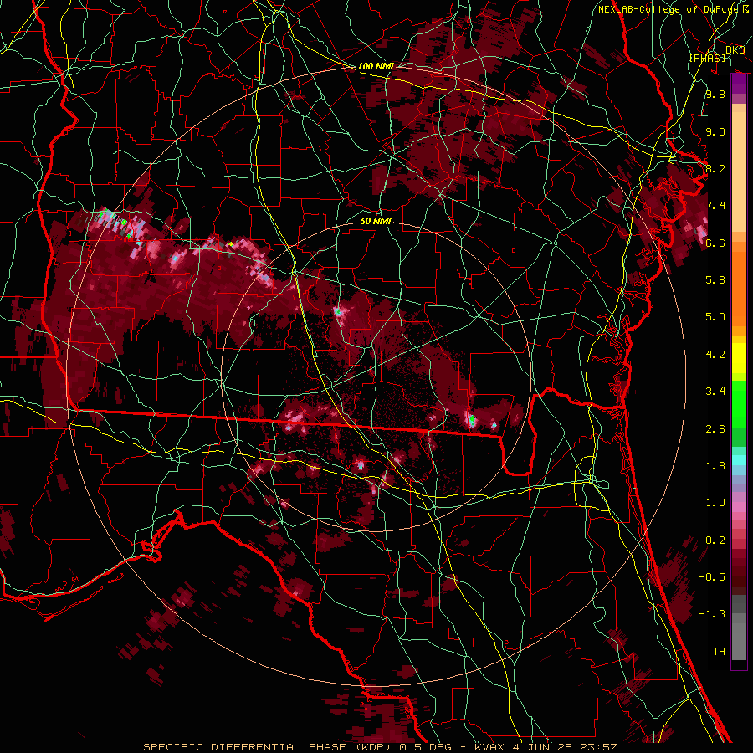
Task: Click the 5.0 legend value
Action: pos(715,317)
